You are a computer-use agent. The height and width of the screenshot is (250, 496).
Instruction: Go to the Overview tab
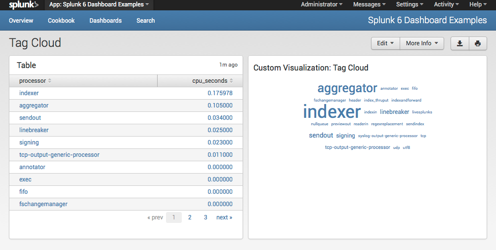(21, 21)
